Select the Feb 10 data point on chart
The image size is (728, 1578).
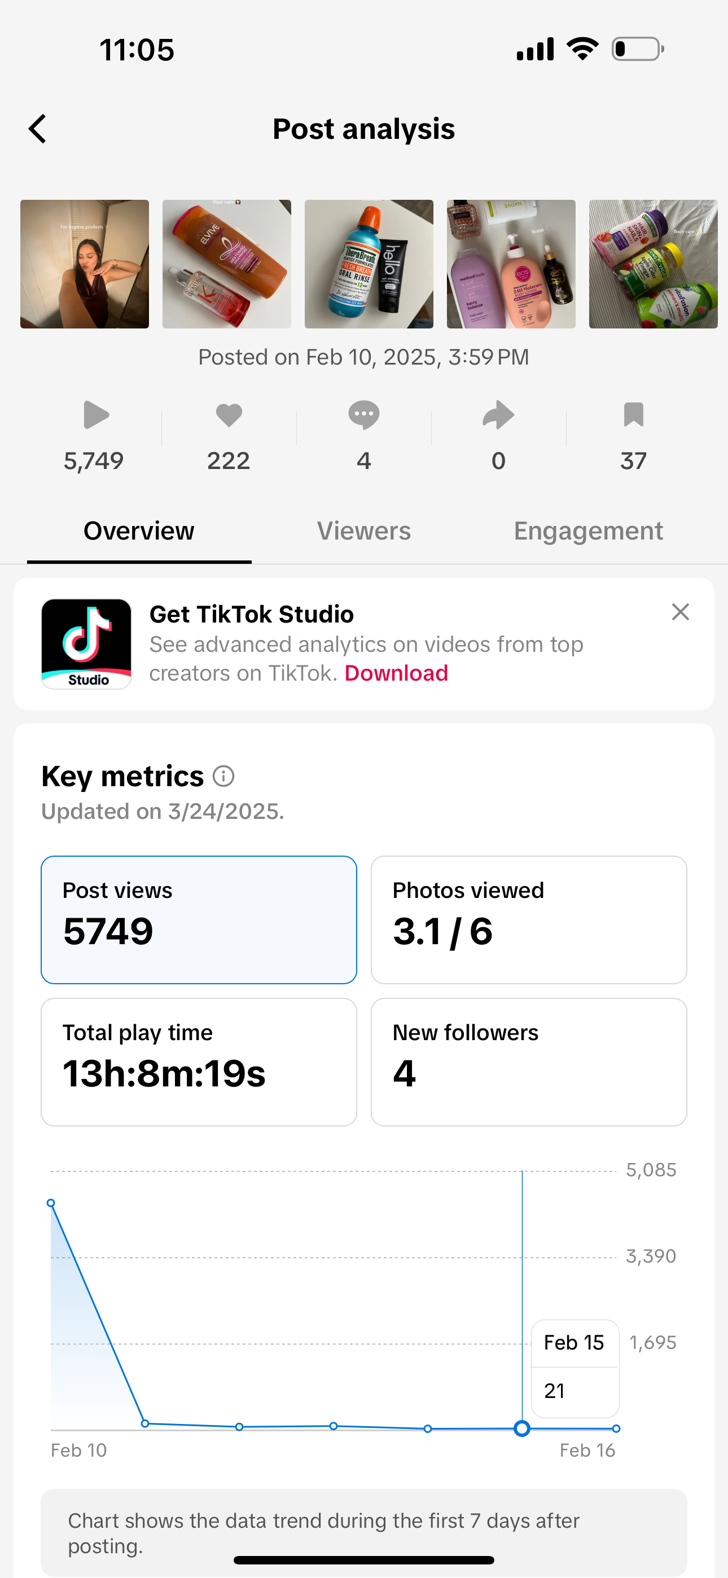[51, 1203]
